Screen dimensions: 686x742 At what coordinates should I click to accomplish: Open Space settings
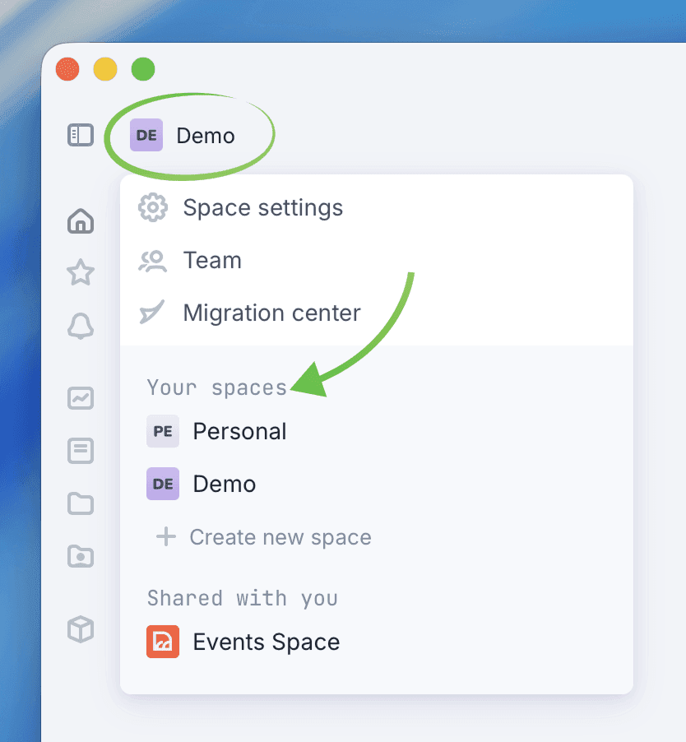click(262, 207)
